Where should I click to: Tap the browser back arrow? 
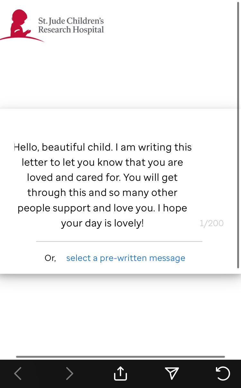(x=18, y=374)
